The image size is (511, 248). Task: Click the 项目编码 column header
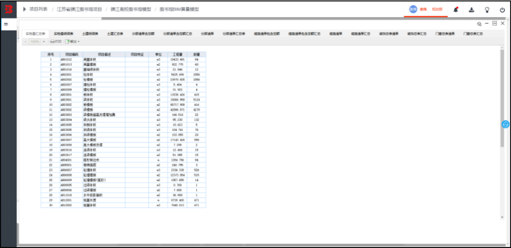click(x=72, y=55)
